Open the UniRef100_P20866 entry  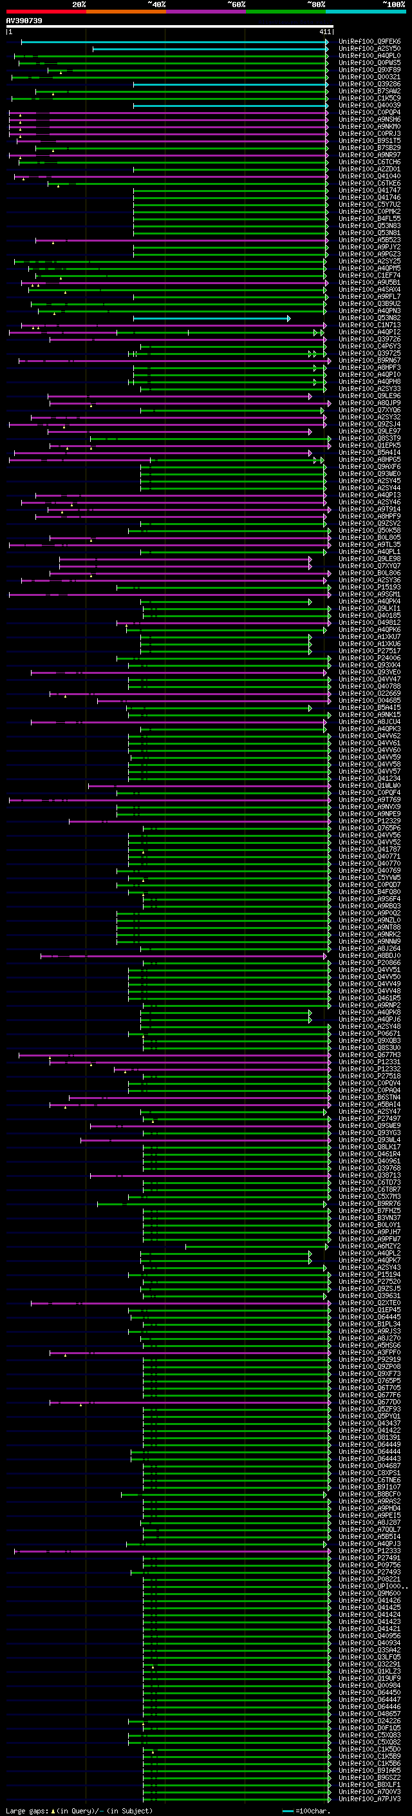pyautogui.click(x=370, y=963)
